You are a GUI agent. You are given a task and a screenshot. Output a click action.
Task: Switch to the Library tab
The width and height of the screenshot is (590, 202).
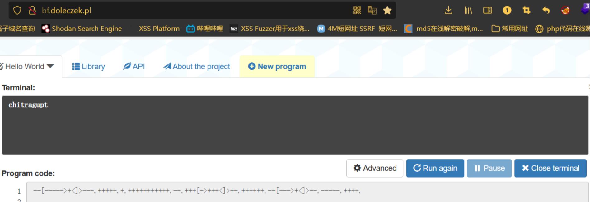(88, 67)
